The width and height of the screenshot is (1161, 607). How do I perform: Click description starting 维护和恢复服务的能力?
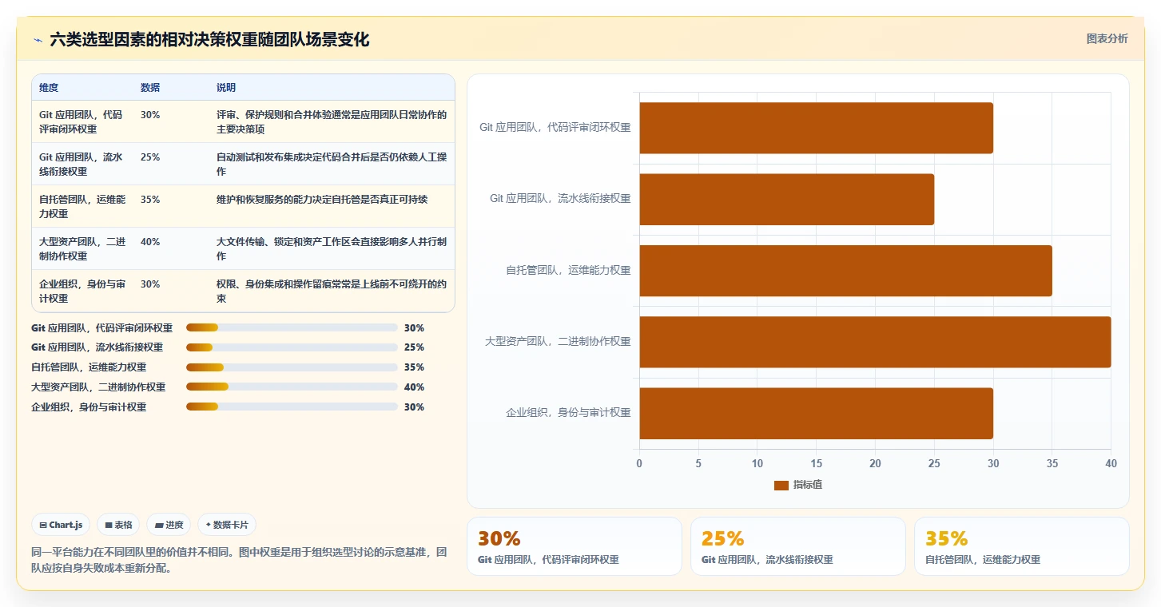click(322, 200)
